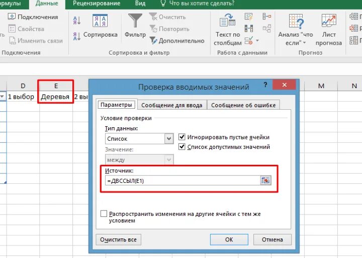Screen dimensions: 362x258
Task: Toggle the Фильтр funnel icon
Action: point(135,21)
